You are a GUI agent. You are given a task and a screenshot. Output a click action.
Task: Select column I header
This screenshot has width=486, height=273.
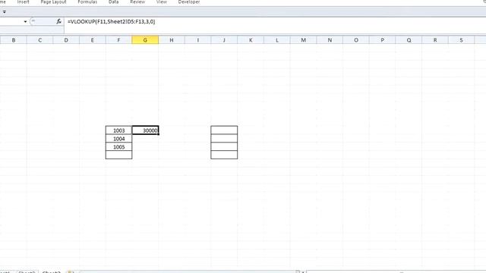(x=197, y=40)
